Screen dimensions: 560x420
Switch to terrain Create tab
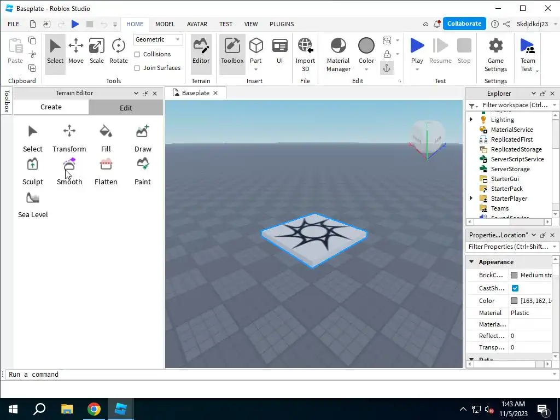pyautogui.click(x=51, y=107)
